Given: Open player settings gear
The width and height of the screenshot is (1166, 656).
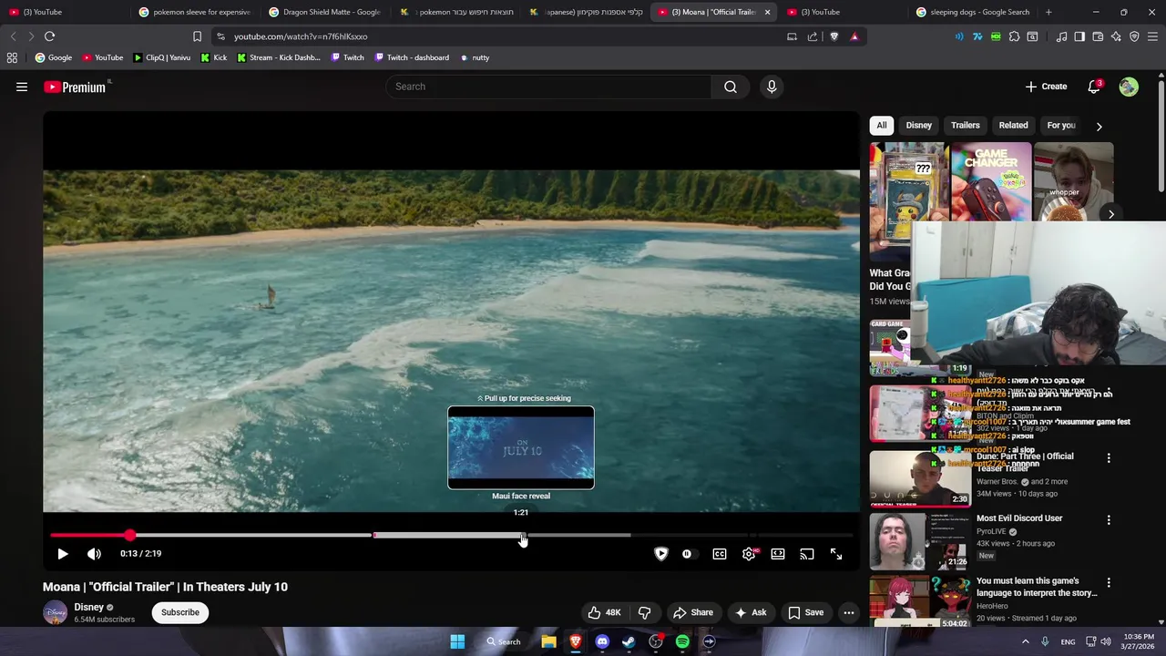Looking at the screenshot, I should coord(749,554).
